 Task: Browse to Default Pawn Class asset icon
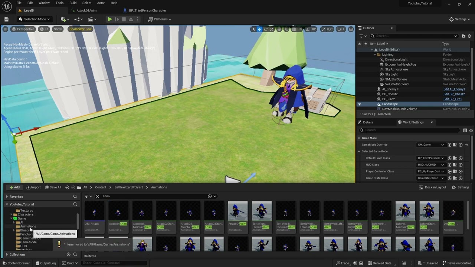coord(455,158)
